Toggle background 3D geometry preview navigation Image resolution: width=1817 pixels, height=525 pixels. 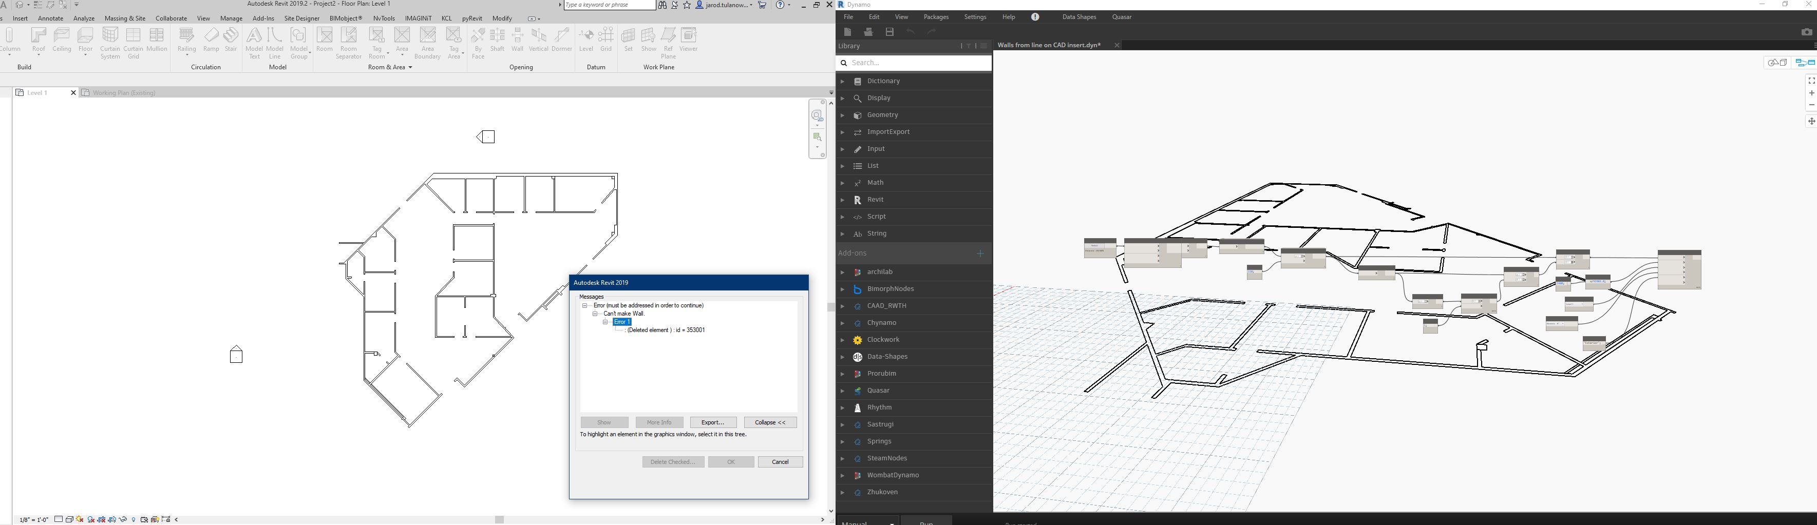coord(1777,64)
